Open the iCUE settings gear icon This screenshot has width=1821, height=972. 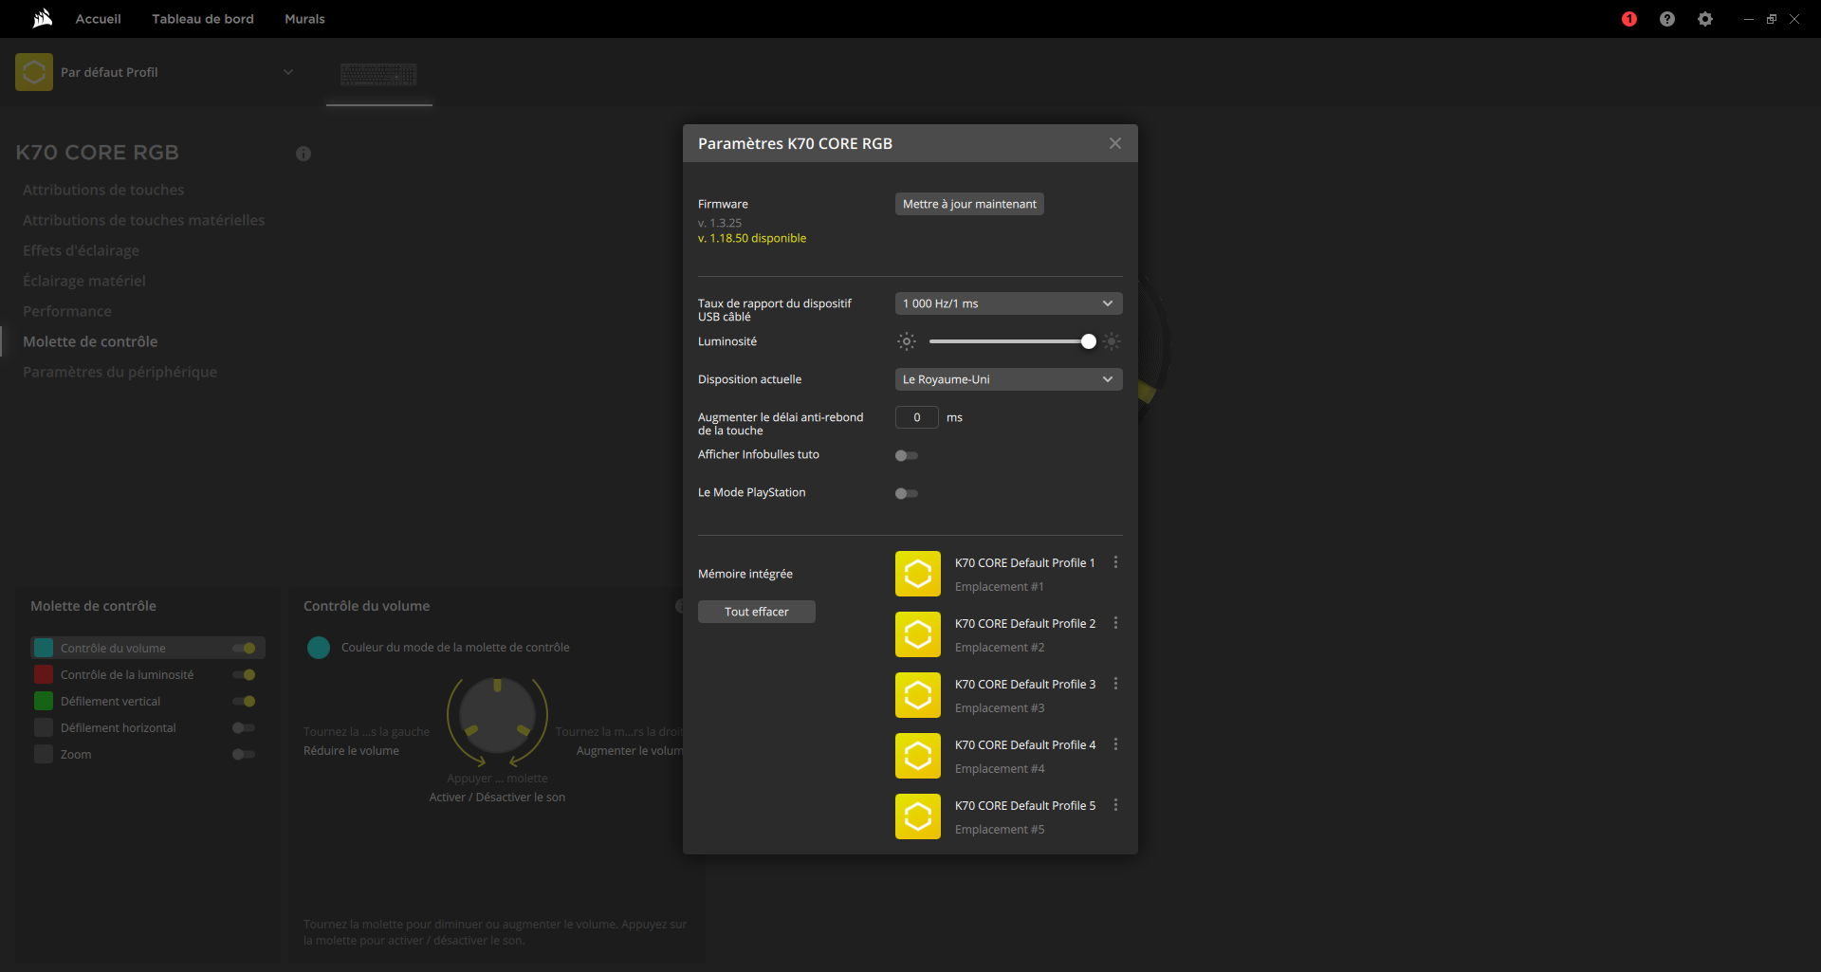click(1705, 19)
